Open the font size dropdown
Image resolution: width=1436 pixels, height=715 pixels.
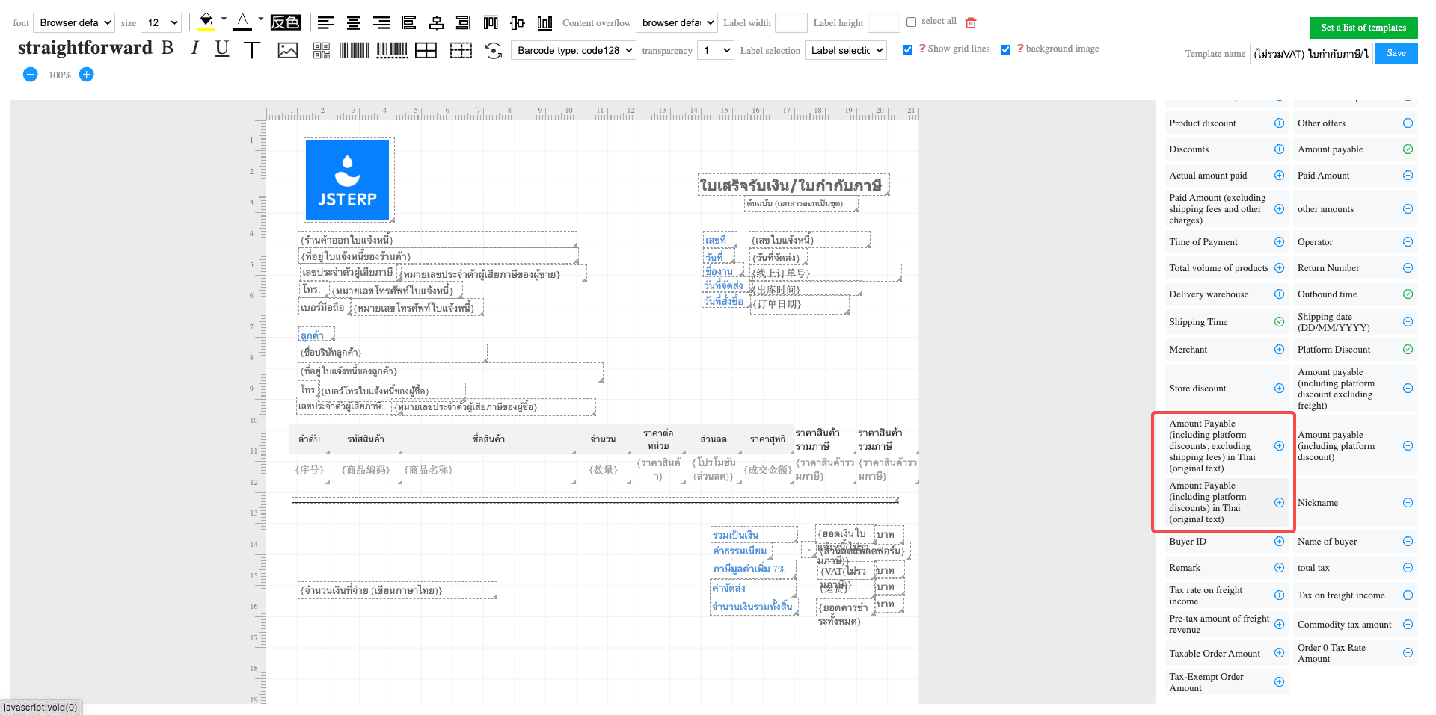(162, 22)
